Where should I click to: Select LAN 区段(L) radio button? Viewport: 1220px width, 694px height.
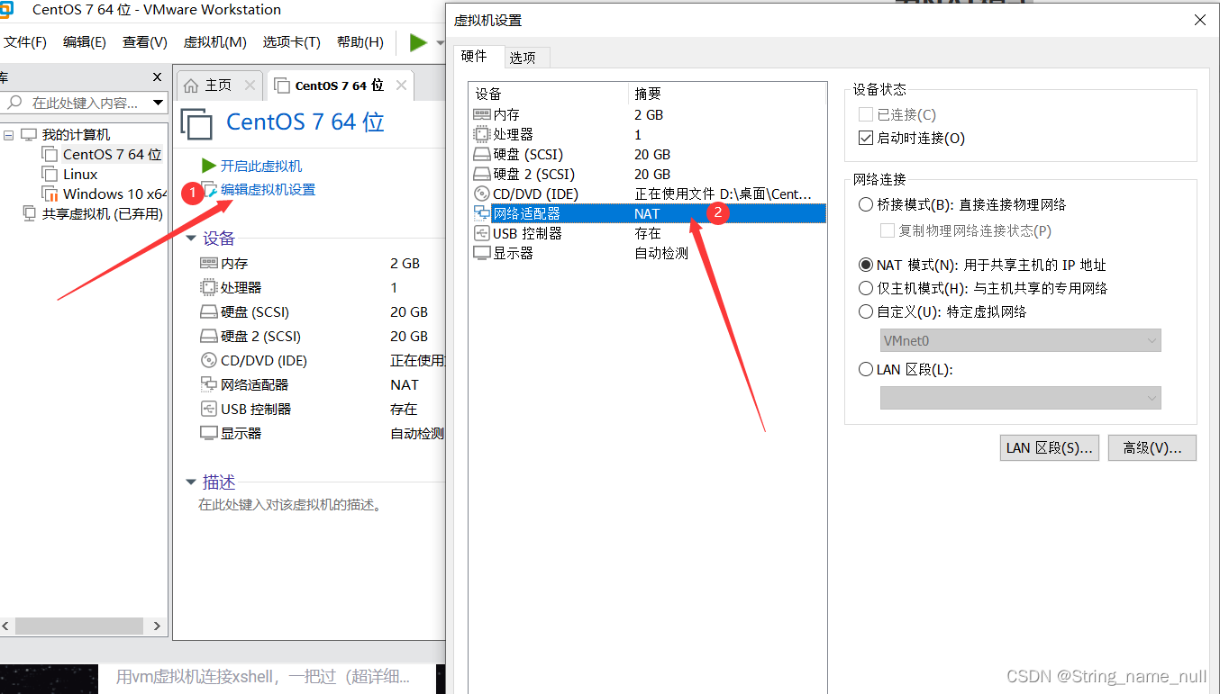[x=866, y=369]
